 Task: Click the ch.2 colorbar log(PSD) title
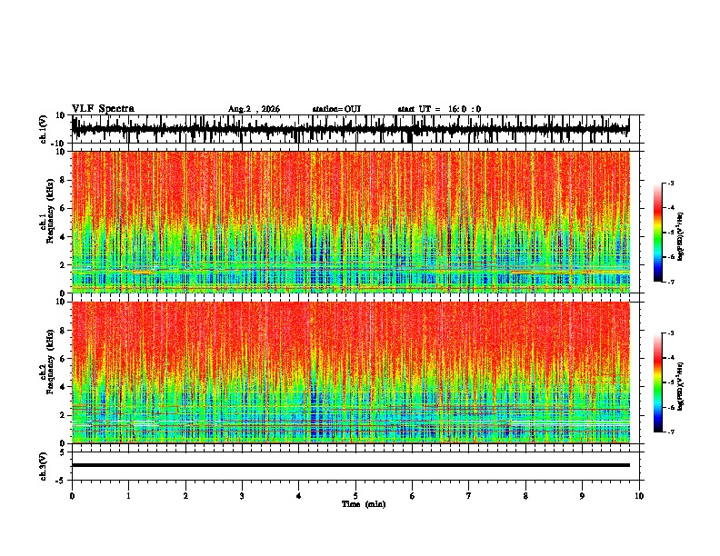tap(681, 386)
